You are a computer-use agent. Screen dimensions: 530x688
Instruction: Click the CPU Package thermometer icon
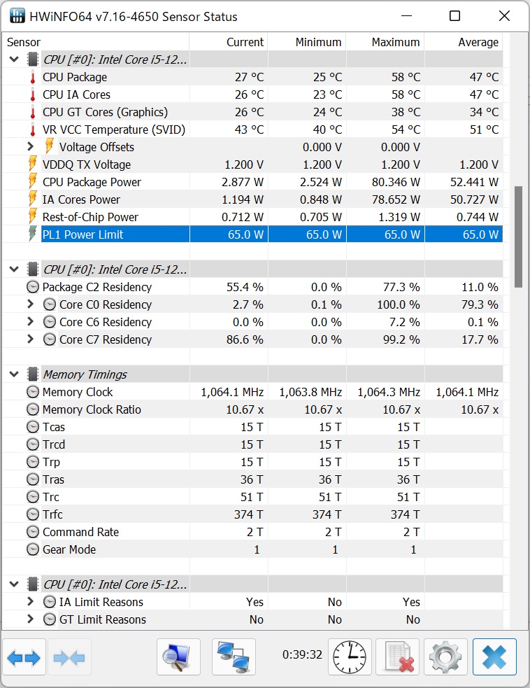[x=32, y=77]
